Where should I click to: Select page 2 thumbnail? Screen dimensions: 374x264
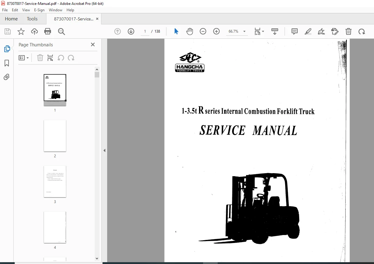point(55,136)
